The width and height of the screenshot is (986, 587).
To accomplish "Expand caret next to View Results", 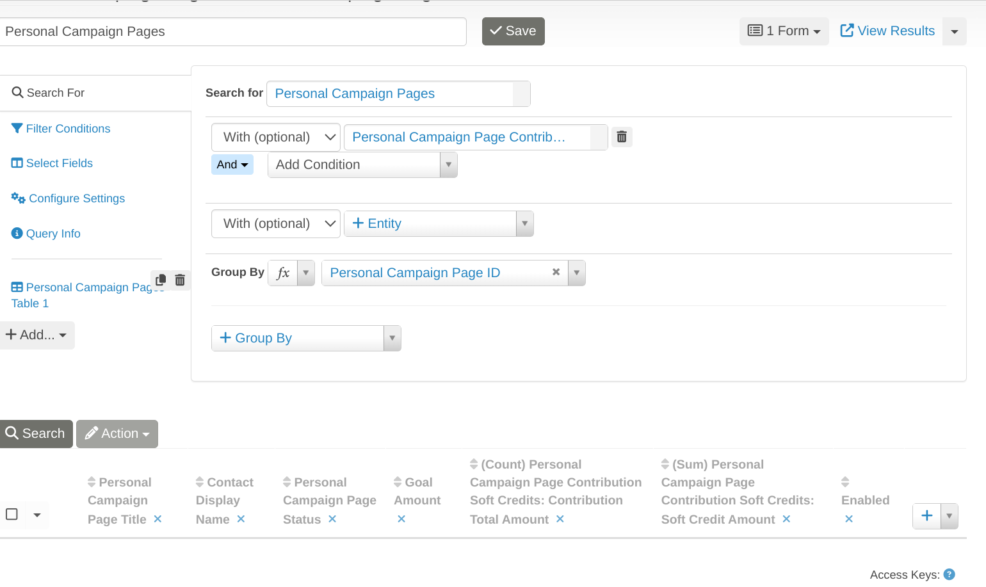I will [x=955, y=31].
